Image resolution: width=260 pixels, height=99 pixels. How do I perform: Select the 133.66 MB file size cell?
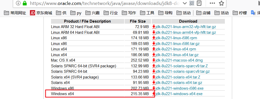point(138,77)
